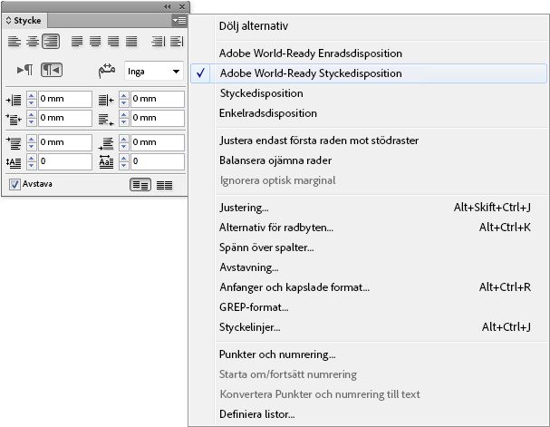Collapse the panel with the double-arrow icon

pos(168,6)
